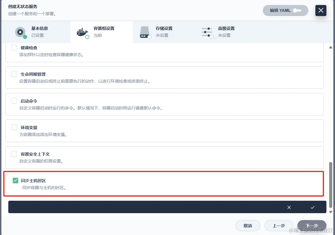Cancel container edit with X icon
The height and width of the screenshot is (235, 335).
[289, 207]
